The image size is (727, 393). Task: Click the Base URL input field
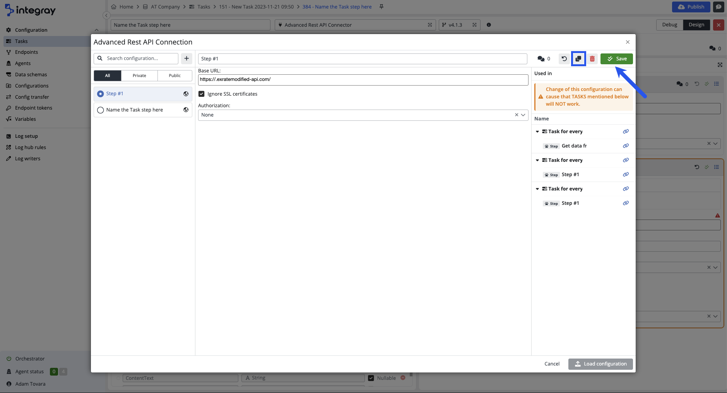[363, 80]
